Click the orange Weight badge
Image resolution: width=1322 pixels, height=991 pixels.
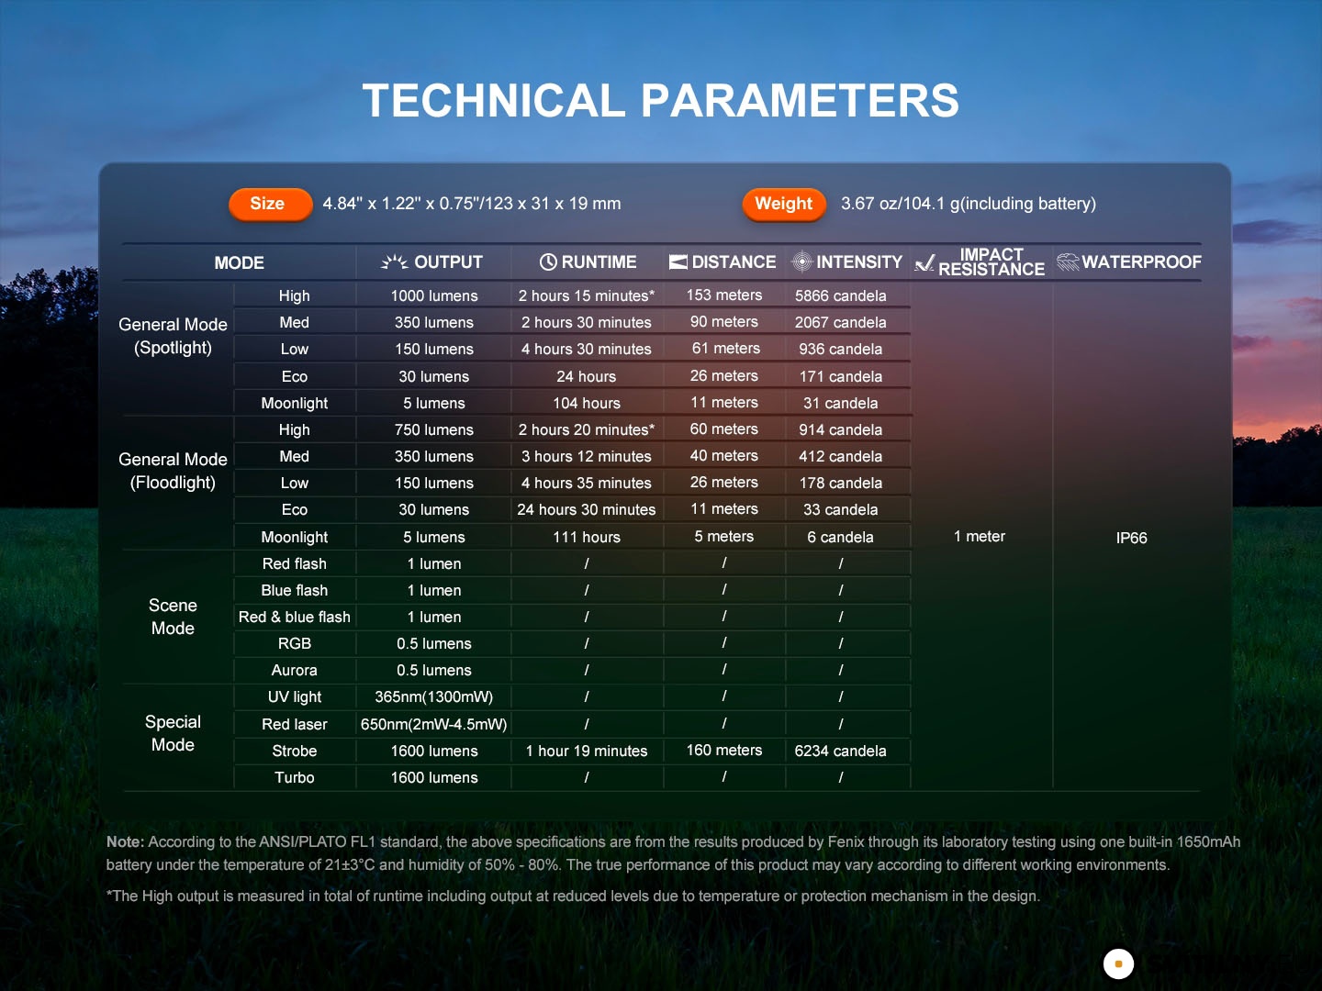(783, 204)
